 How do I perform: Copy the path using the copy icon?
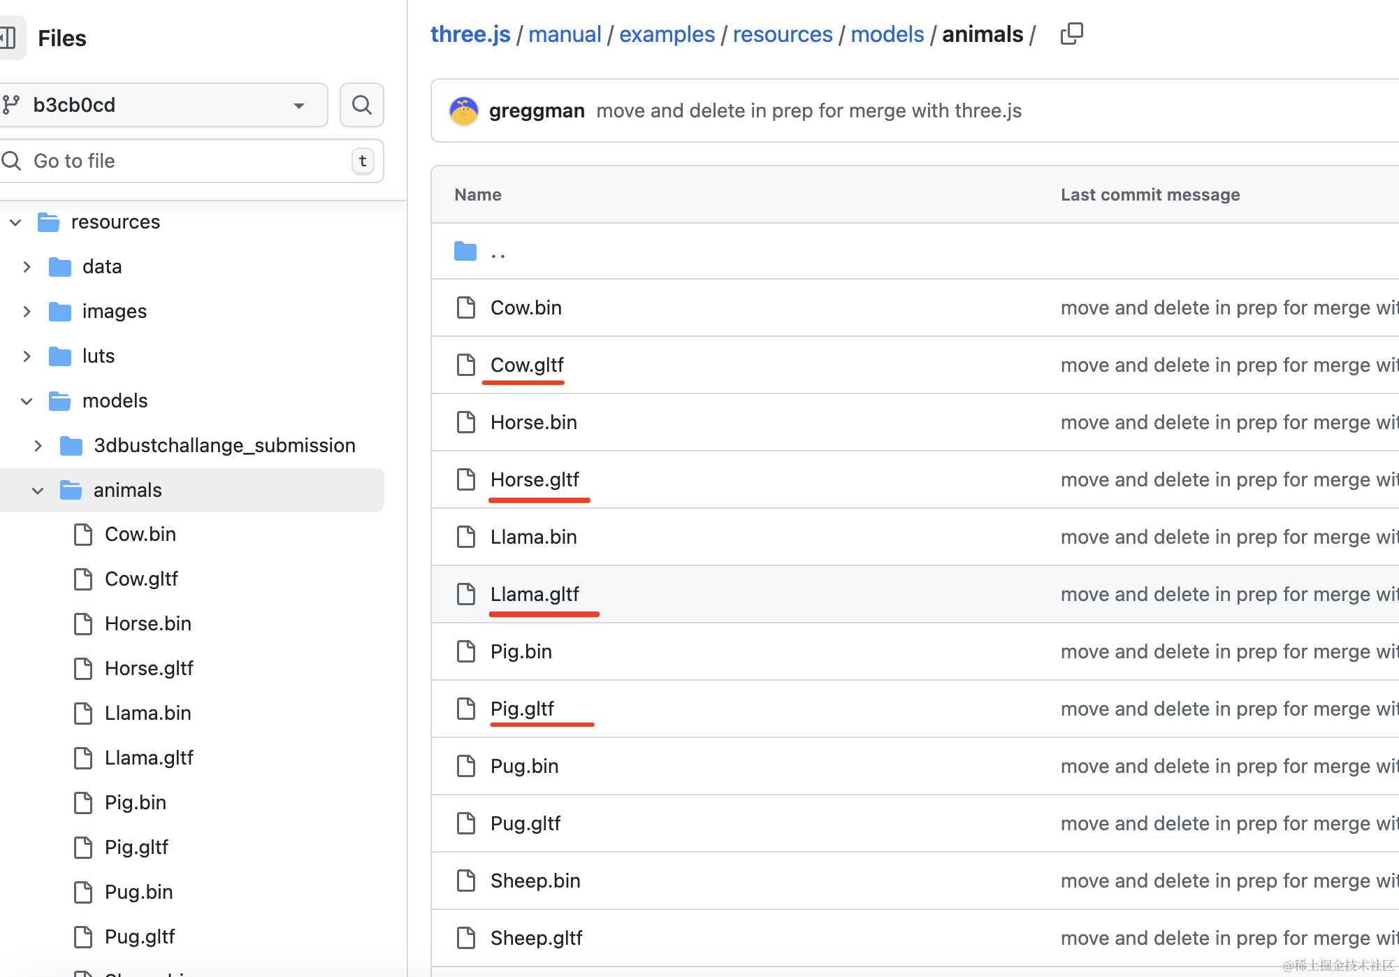[1071, 34]
